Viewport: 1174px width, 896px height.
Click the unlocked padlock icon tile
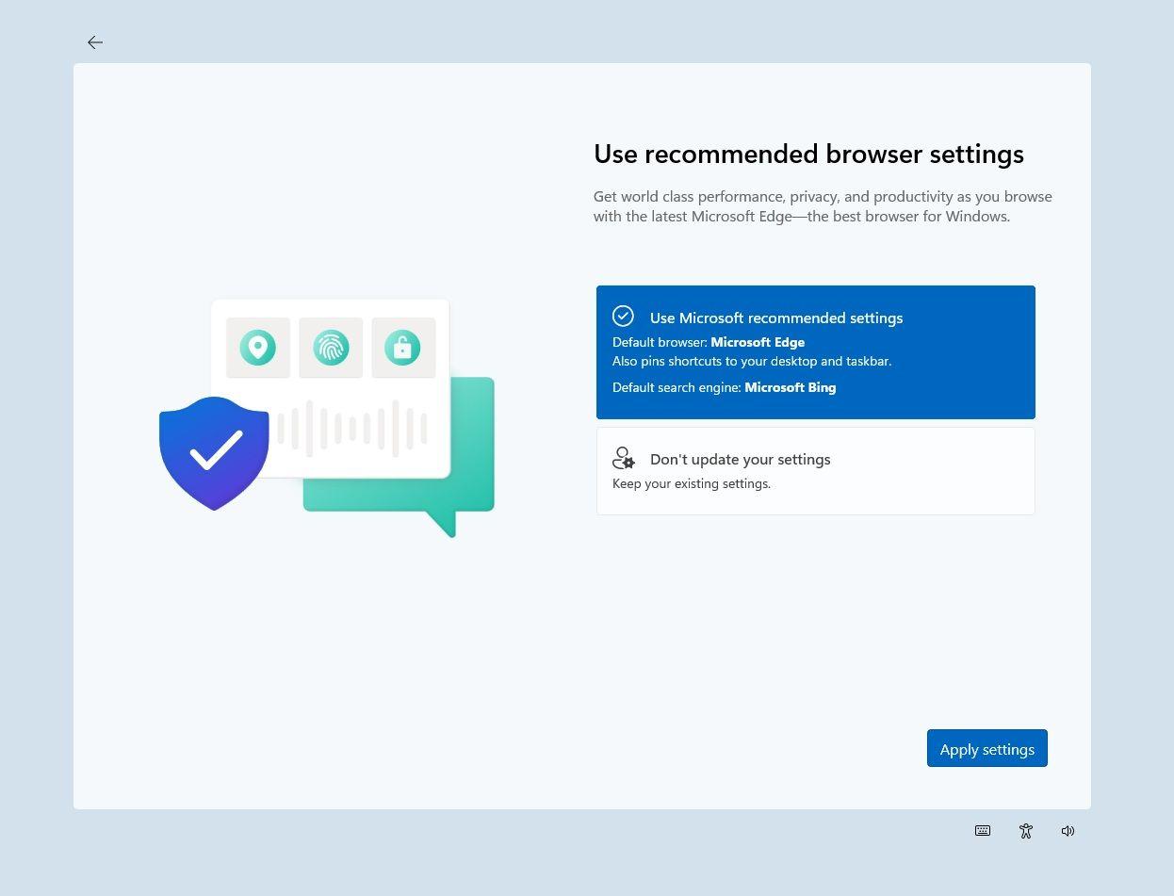[403, 348]
